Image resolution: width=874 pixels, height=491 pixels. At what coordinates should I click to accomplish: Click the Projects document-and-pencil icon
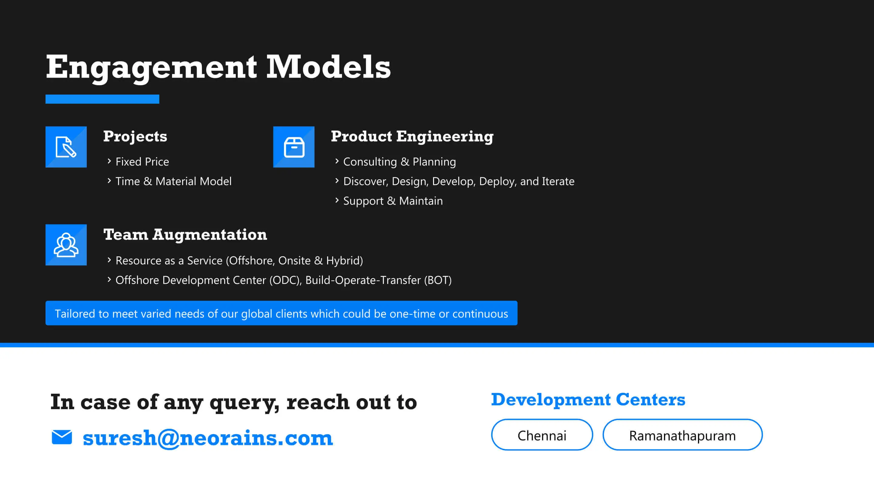click(x=66, y=147)
